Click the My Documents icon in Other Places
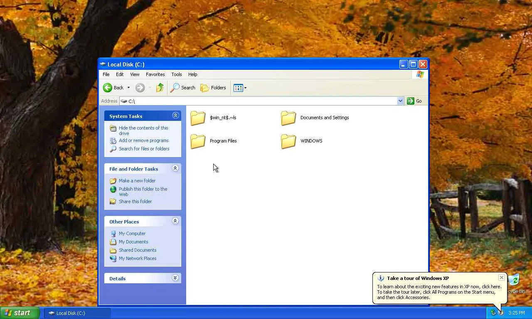532x319 pixels. [x=113, y=242]
